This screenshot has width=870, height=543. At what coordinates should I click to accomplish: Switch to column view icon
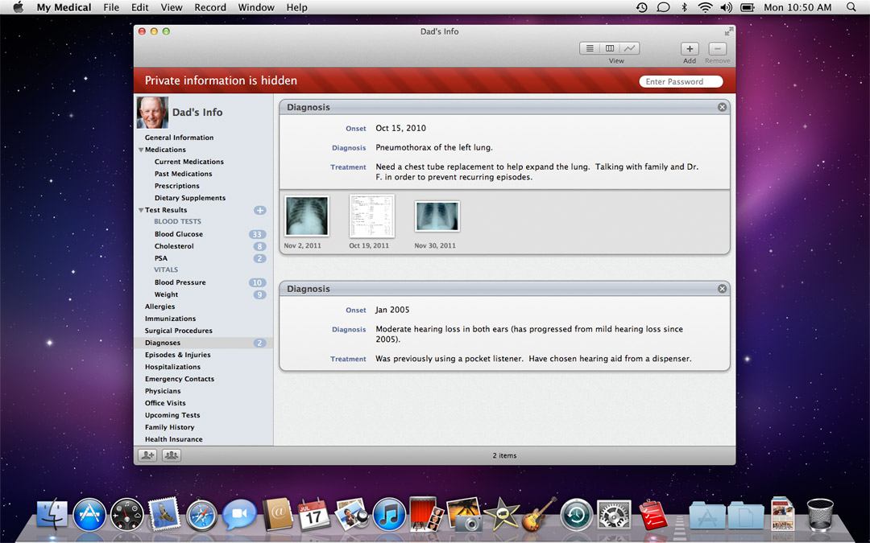610,49
